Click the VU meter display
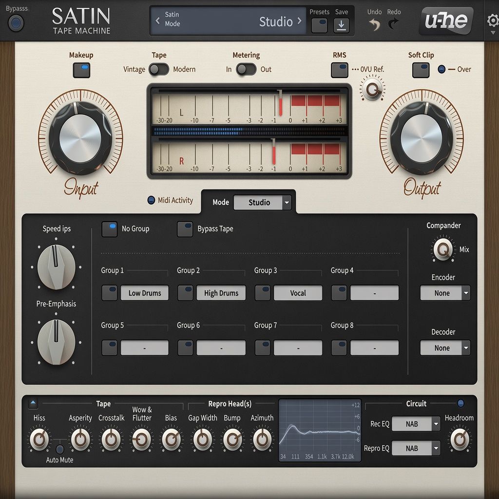499x499 pixels. coord(249,131)
